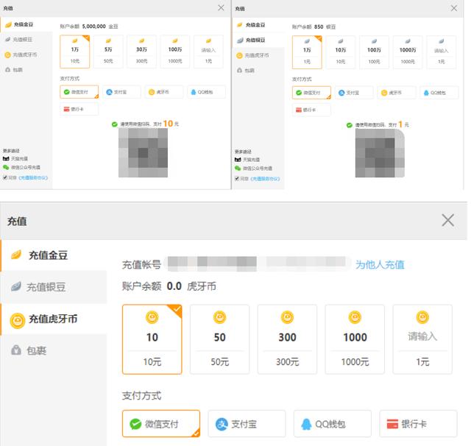Pick the 100万 silver beans 100元 package
This screenshot has height=446, width=471.
pos(374,52)
